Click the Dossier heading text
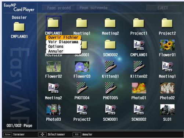 click(19, 17)
